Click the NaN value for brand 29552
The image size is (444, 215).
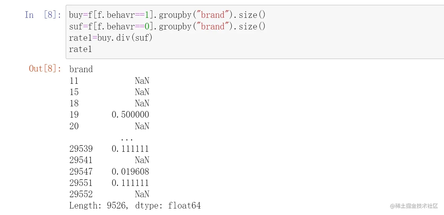coord(142,194)
